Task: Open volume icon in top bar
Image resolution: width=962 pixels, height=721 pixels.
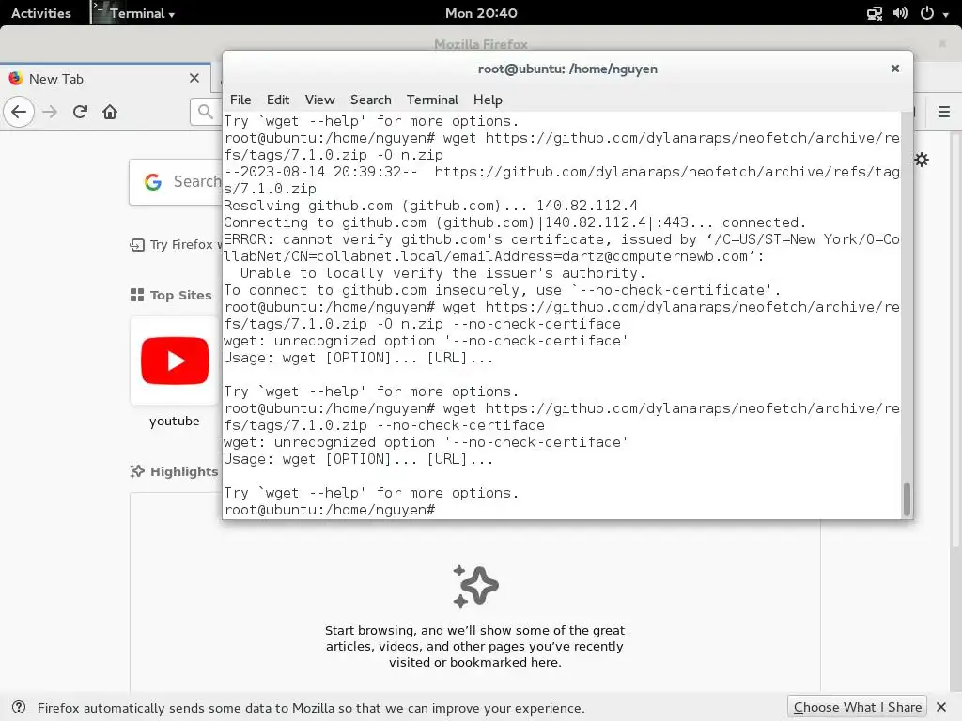Action: tap(900, 13)
